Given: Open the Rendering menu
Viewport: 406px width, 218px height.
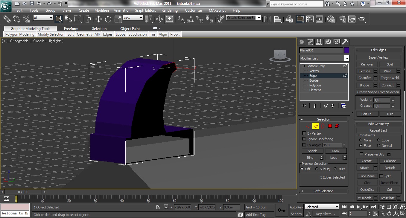Looking at the screenshot, I should pos(169,10).
